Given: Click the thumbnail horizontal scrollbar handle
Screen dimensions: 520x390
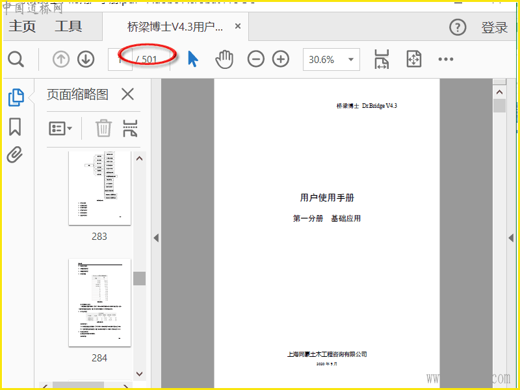Looking at the screenshot, I should [x=79, y=385].
